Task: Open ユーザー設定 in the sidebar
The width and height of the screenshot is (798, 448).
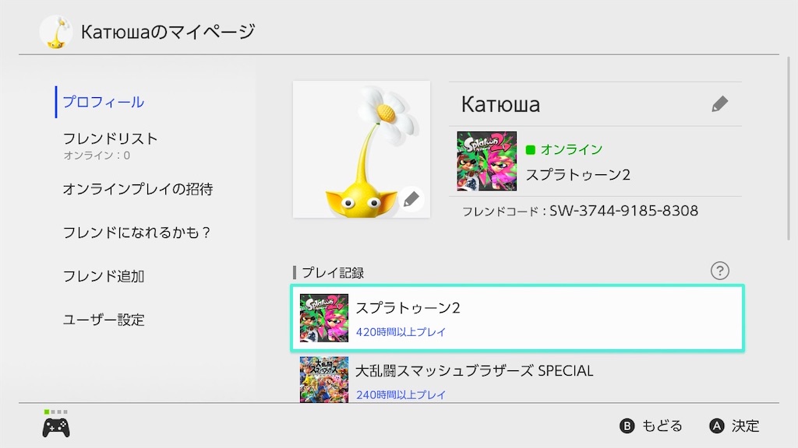Action: (104, 320)
